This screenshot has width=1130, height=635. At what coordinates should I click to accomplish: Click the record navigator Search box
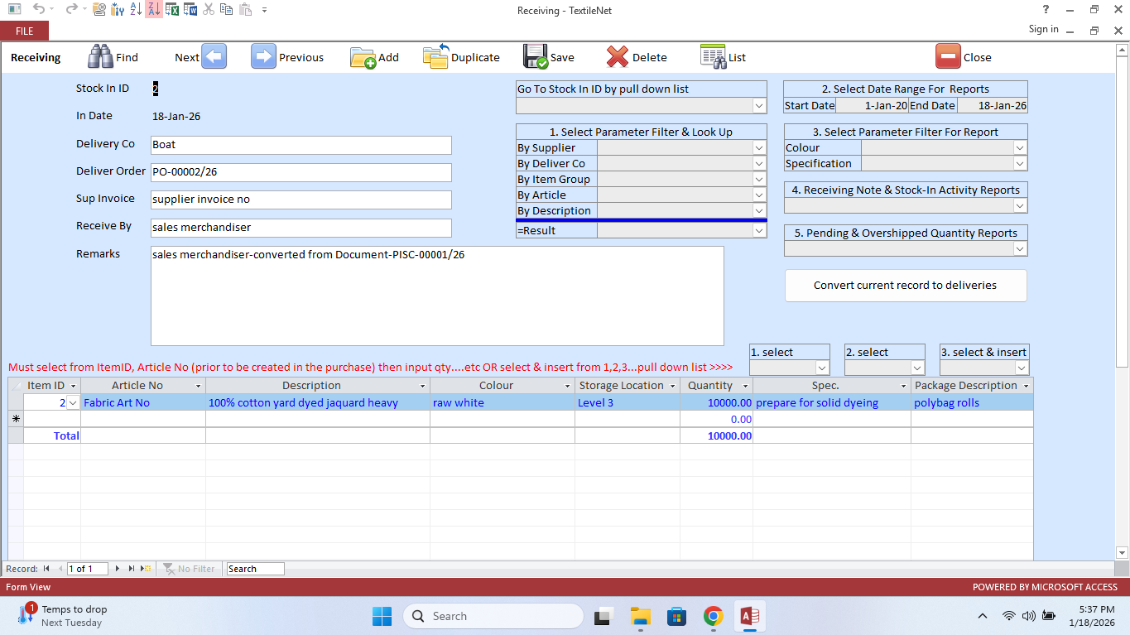point(255,569)
